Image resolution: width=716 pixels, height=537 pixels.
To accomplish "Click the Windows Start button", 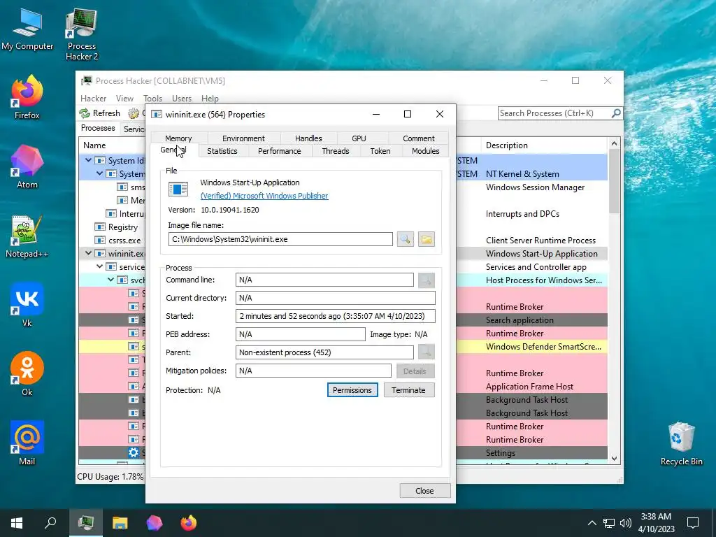I will [17, 523].
